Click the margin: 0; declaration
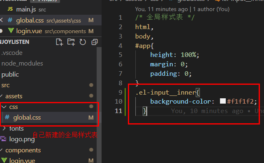The height and width of the screenshot is (163, 264). 169,64
